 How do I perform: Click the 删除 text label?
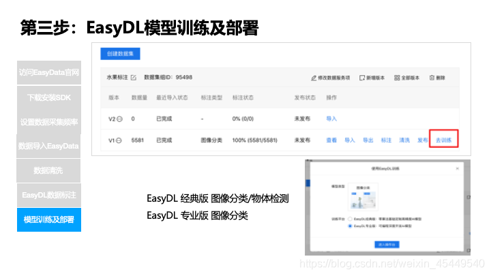441,78
